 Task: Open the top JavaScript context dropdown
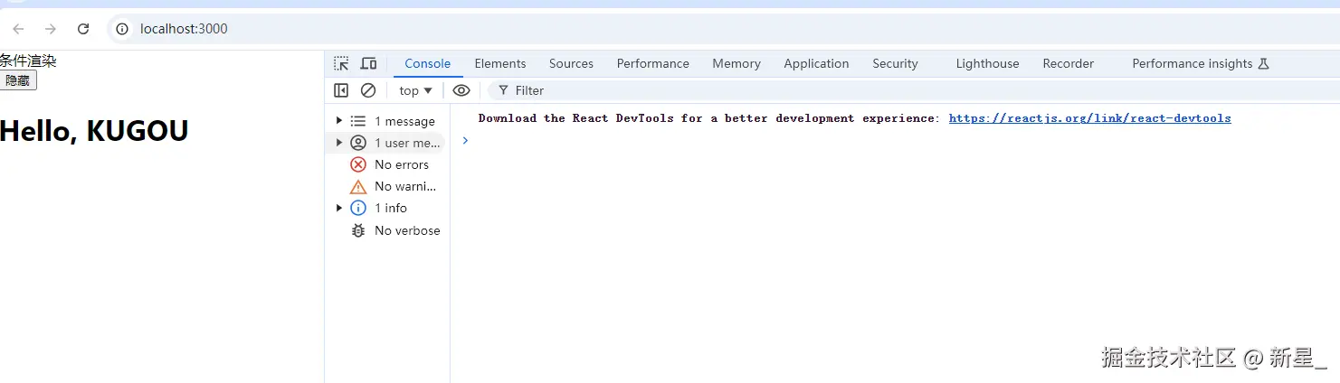click(416, 90)
